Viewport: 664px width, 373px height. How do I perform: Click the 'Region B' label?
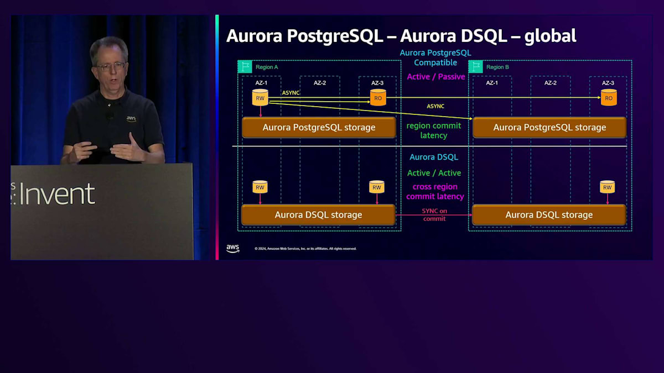497,67
